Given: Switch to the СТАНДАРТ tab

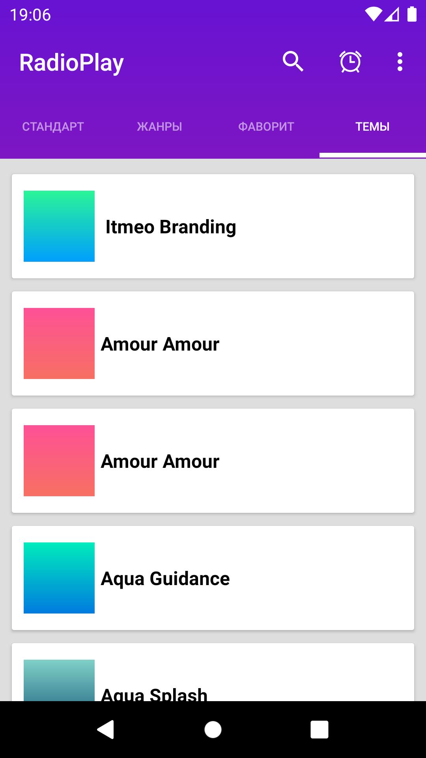Looking at the screenshot, I should point(53,126).
